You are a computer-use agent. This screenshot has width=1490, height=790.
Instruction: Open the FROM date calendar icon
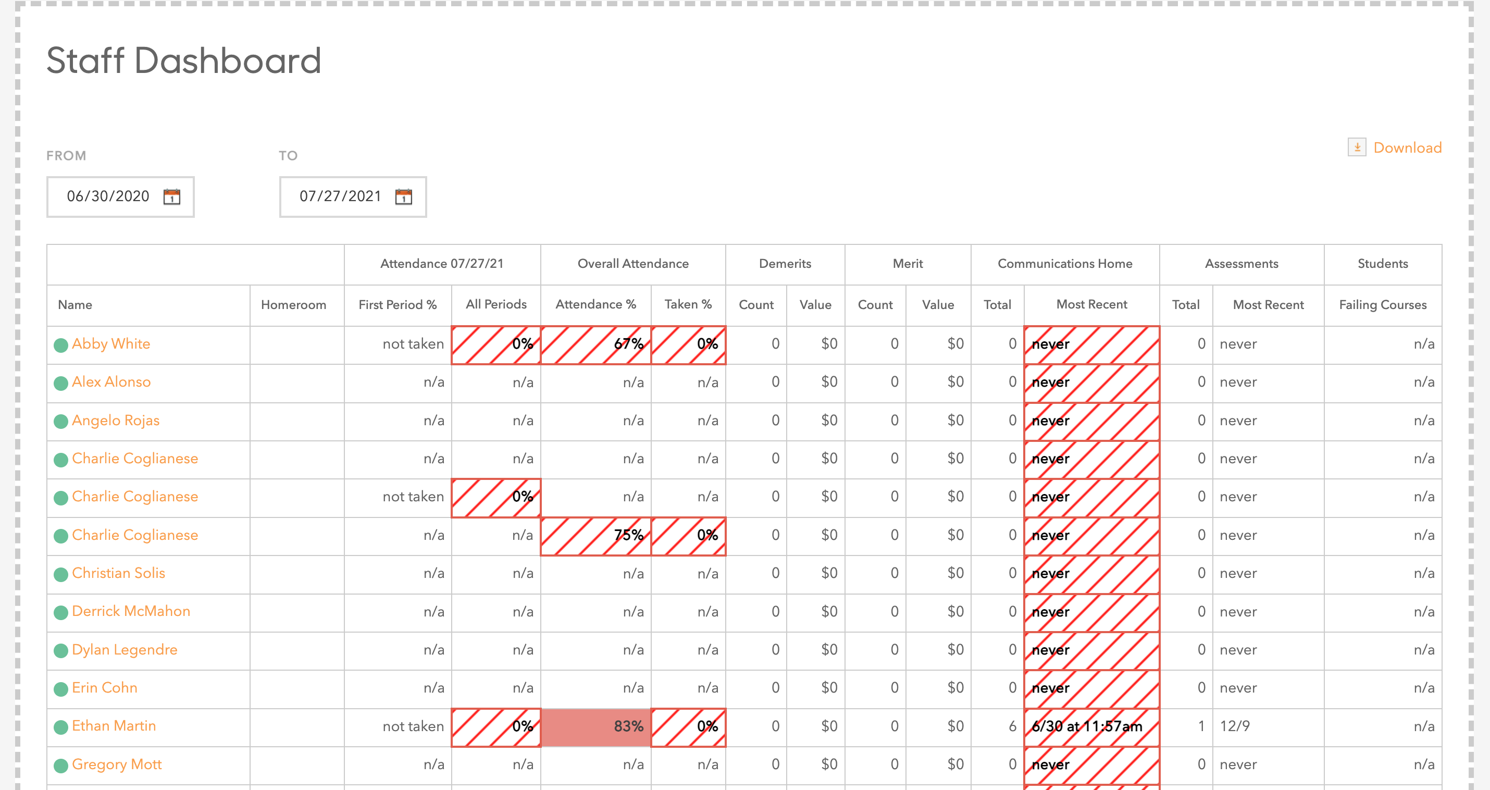tap(172, 197)
